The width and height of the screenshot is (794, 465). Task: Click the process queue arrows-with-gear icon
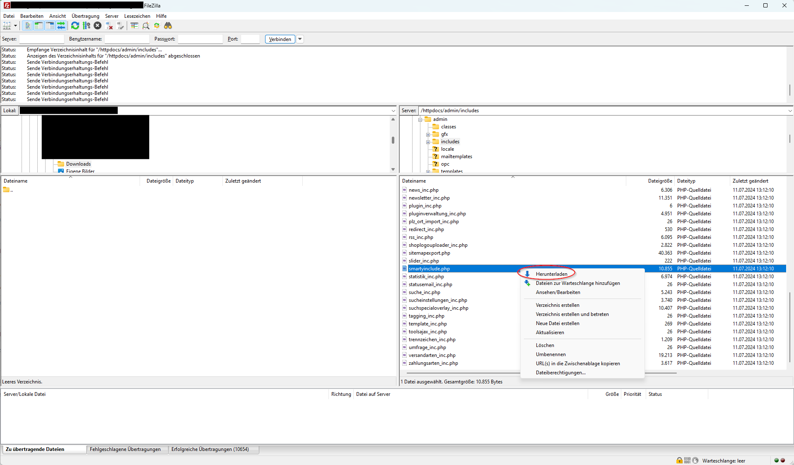[86, 26]
